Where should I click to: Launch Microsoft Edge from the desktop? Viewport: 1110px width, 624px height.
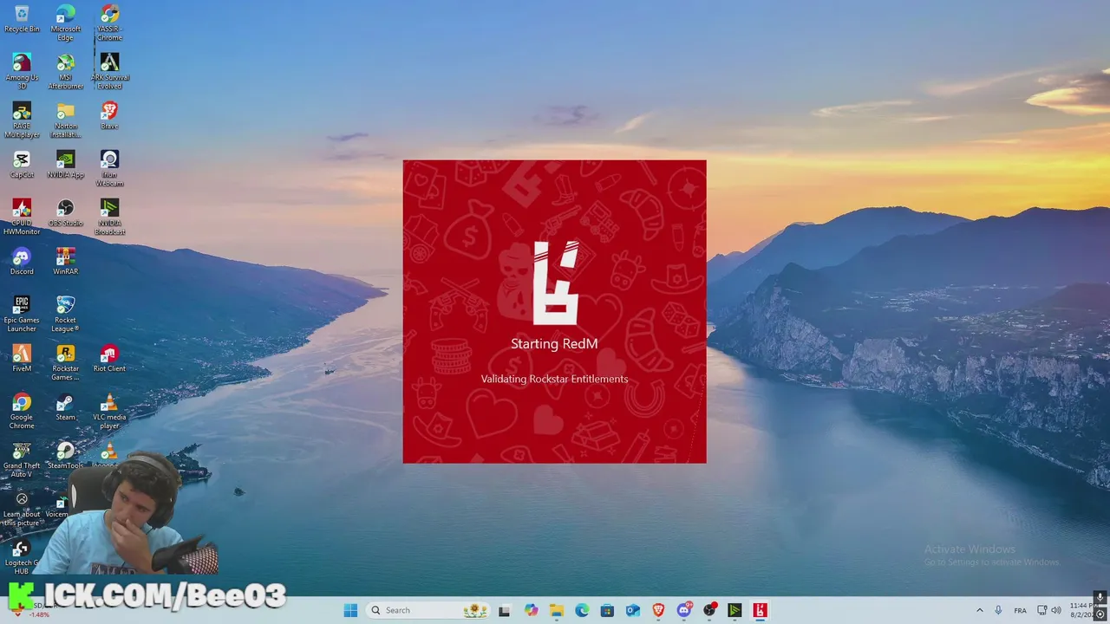(x=65, y=23)
